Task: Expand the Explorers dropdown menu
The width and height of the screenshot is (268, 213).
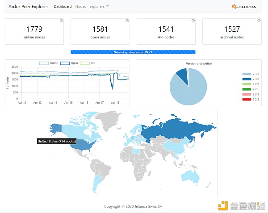Action: click(99, 6)
